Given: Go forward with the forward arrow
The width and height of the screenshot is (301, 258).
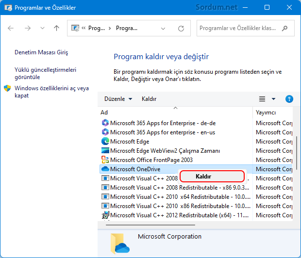Looking at the screenshot, I should 28,28.
